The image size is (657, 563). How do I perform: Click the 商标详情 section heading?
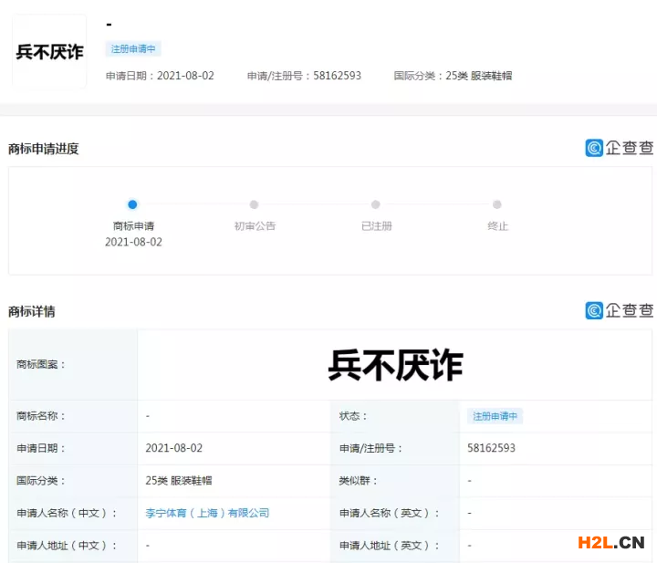(x=32, y=311)
